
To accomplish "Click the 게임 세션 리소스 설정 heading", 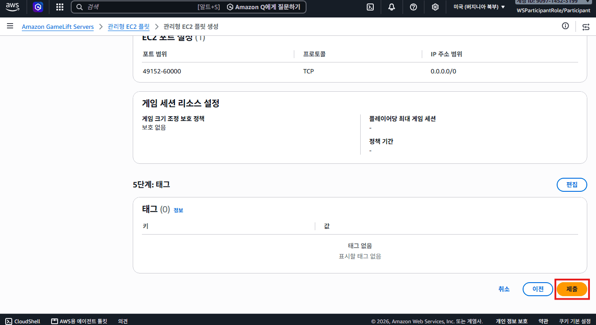I will click(x=180, y=104).
